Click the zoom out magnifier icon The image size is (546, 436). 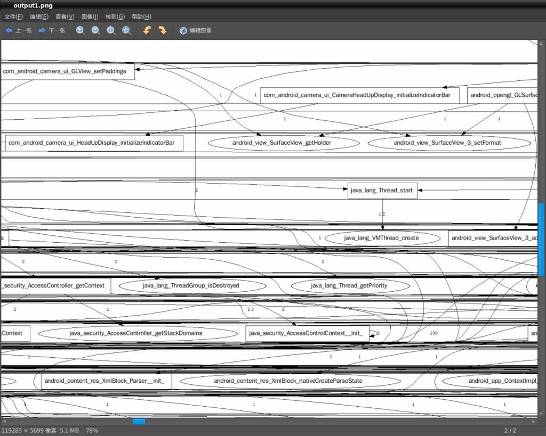(x=96, y=31)
